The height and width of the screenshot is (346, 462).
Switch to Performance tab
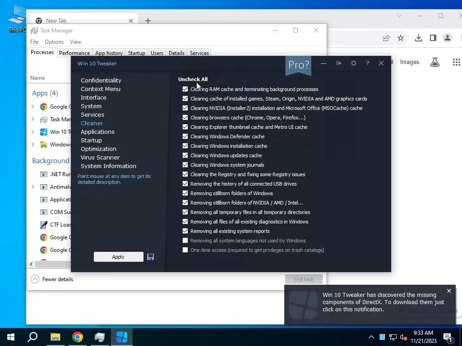pos(74,53)
